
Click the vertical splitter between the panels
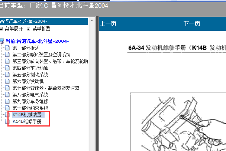(x=97, y=84)
